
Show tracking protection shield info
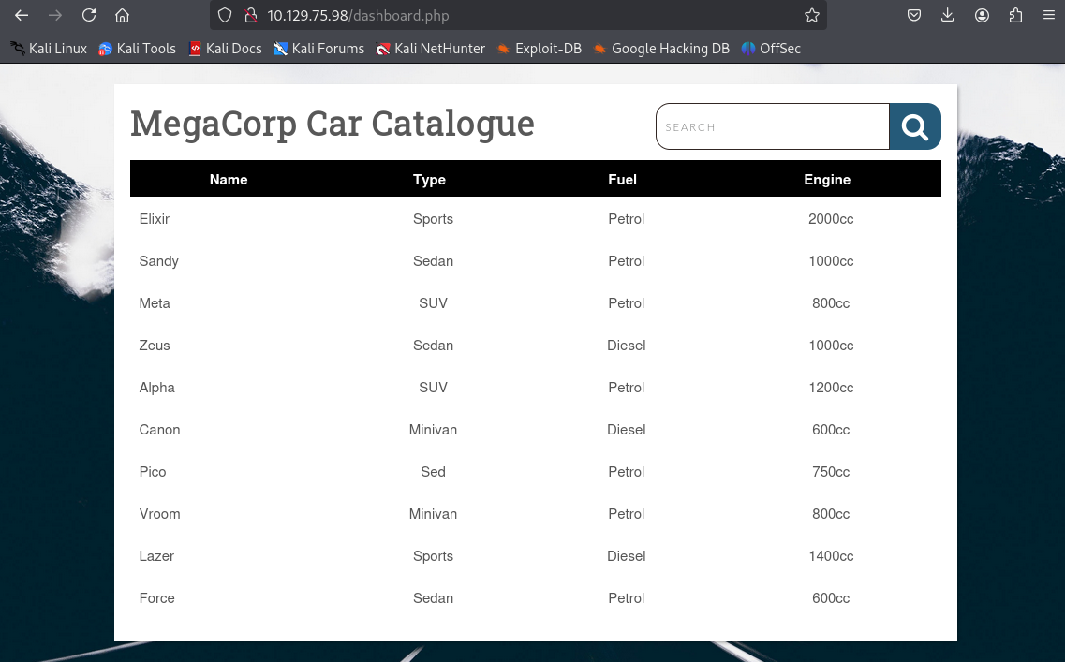coord(225,15)
